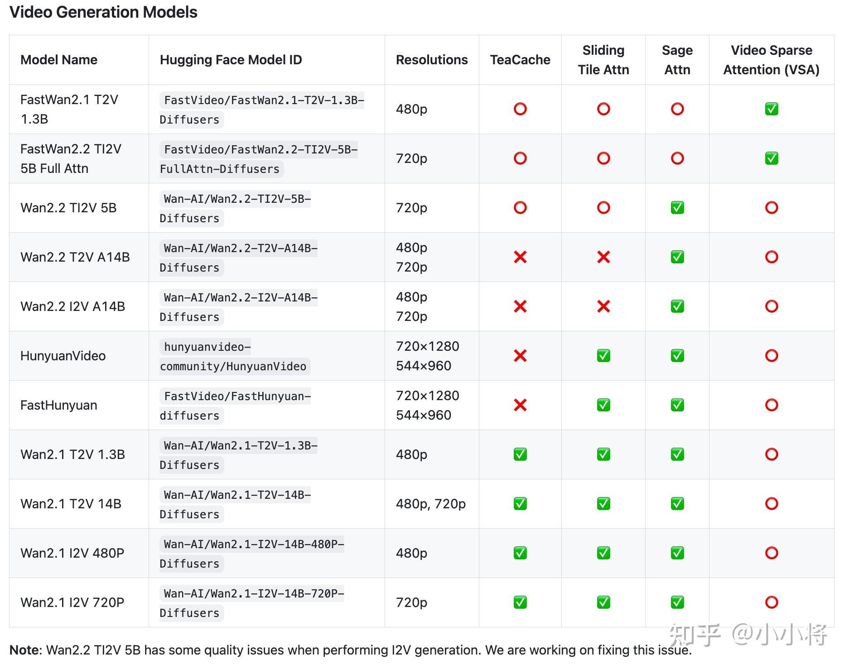Click the Sliding Tile Attn circle for Wan2.2 TI2V 5B
This screenshot has width=849, height=669.
pos(603,208)
